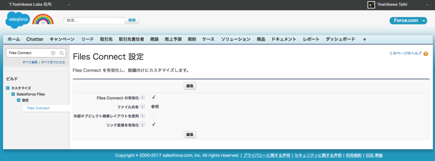Click the help question mark icon

[426, 54]
